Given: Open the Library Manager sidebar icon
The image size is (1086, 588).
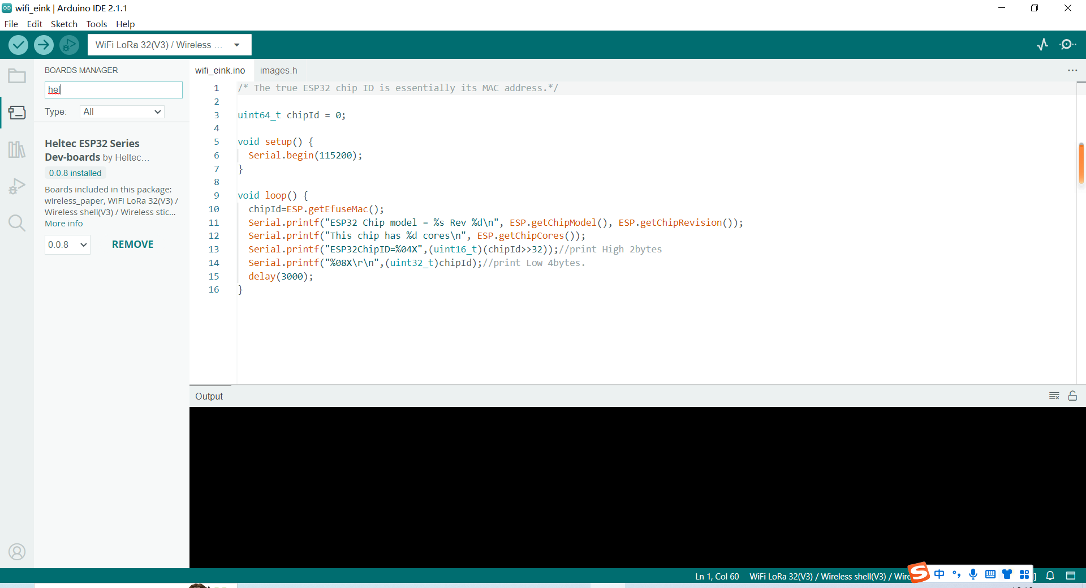Looking at the screenshot, I should 17,149.
